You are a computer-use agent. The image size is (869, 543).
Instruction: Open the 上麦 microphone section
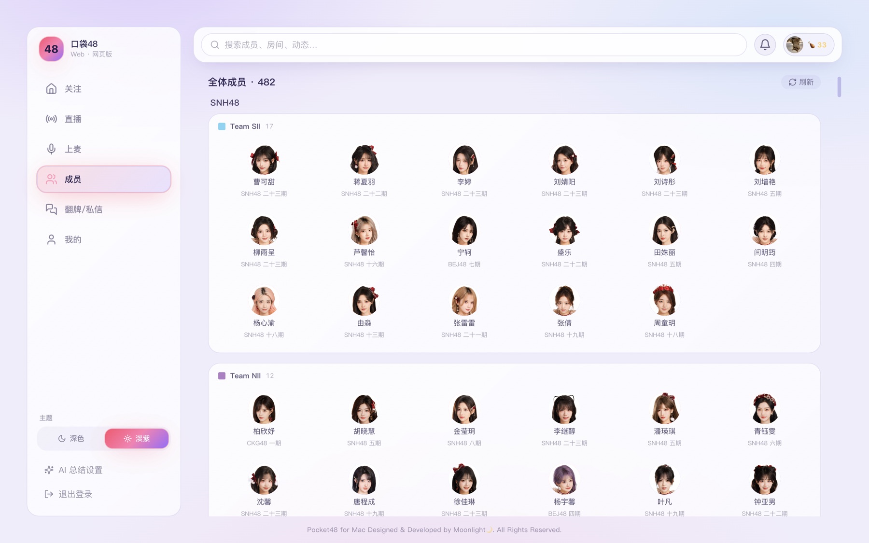[x=104, y=149]
